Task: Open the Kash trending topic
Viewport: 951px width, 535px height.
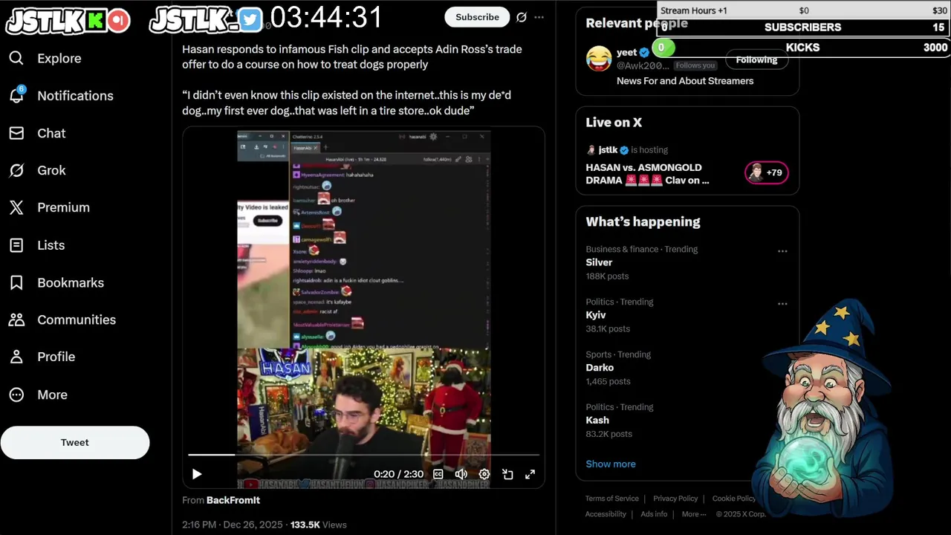Action: click(x=597, y=420)
